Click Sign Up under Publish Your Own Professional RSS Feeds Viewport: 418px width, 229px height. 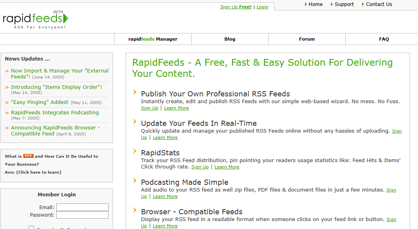[150, 108]
